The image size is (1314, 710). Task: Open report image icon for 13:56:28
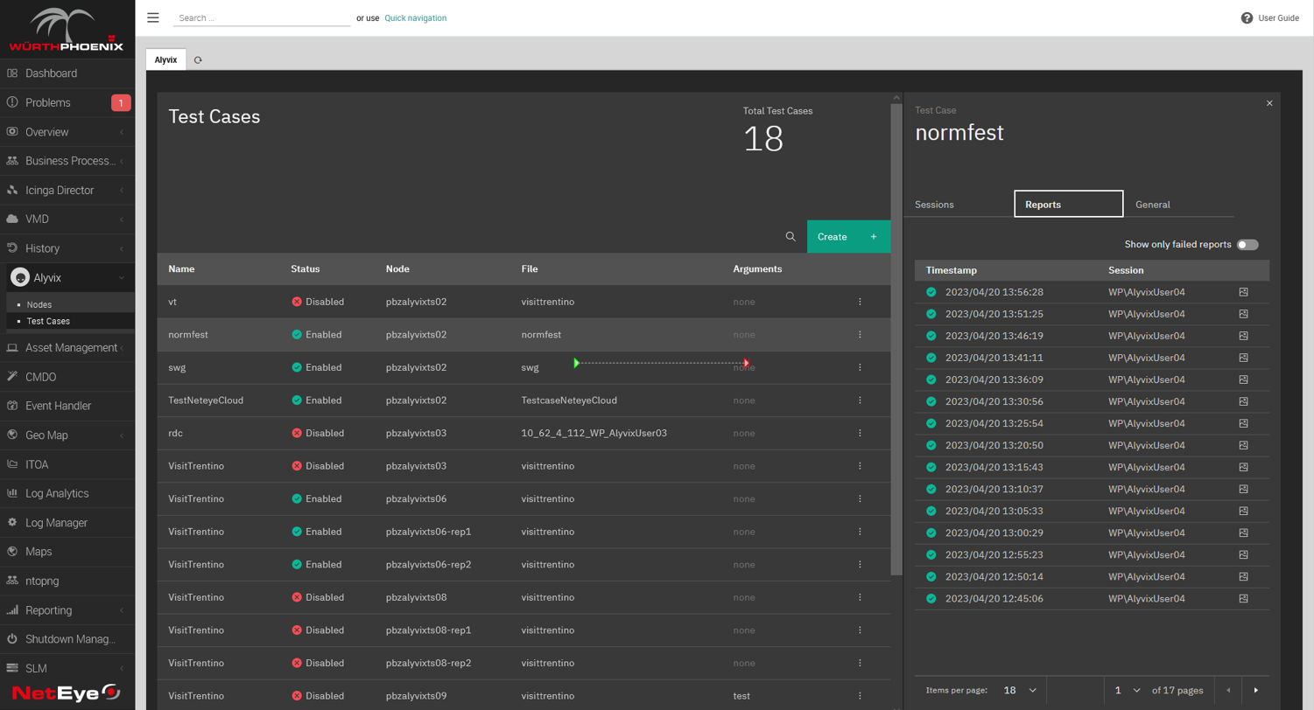click(x=1243, y=292)
